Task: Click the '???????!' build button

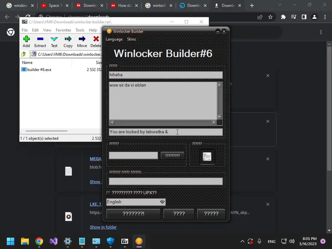Action: pyautogui.click(x=133, y=214)
